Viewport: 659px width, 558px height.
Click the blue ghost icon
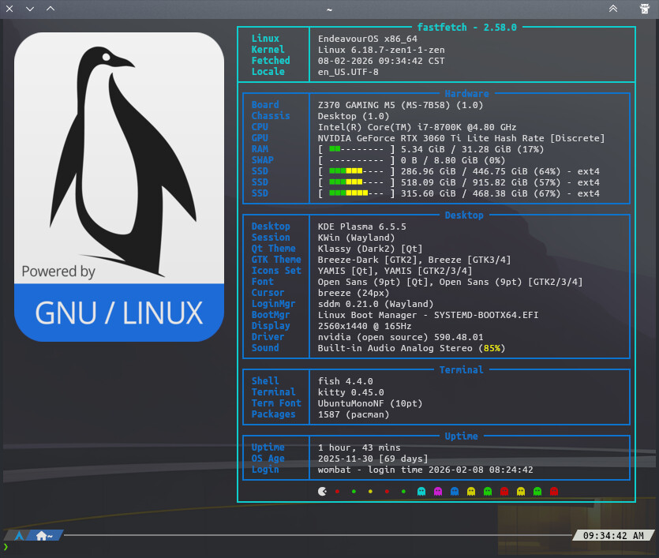(455, 491)
